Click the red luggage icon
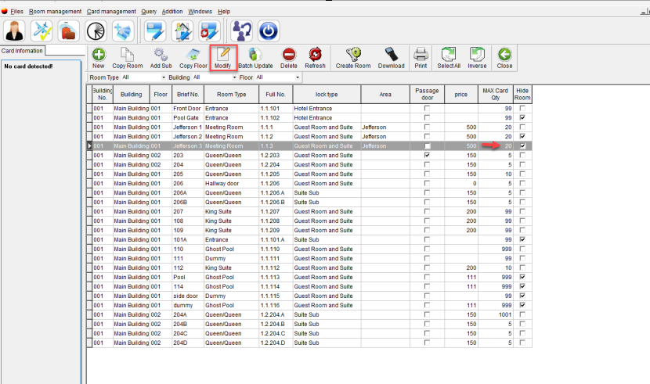 tap(68, 31)
